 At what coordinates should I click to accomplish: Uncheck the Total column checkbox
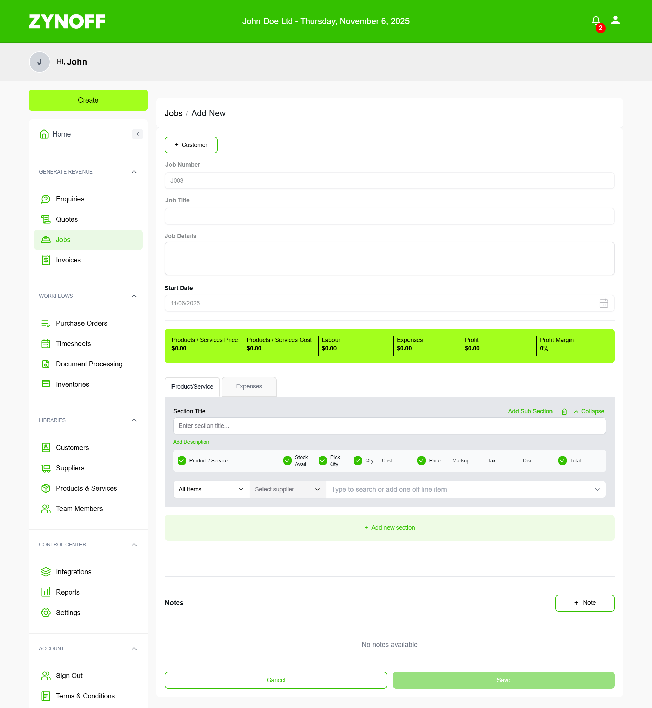[562, 461]
